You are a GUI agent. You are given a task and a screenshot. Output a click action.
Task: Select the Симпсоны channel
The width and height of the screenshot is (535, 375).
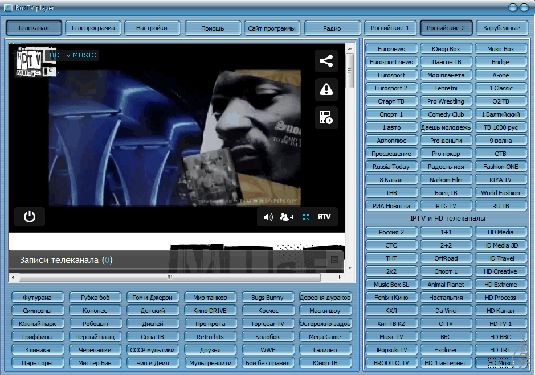click(x=38, y=311)
